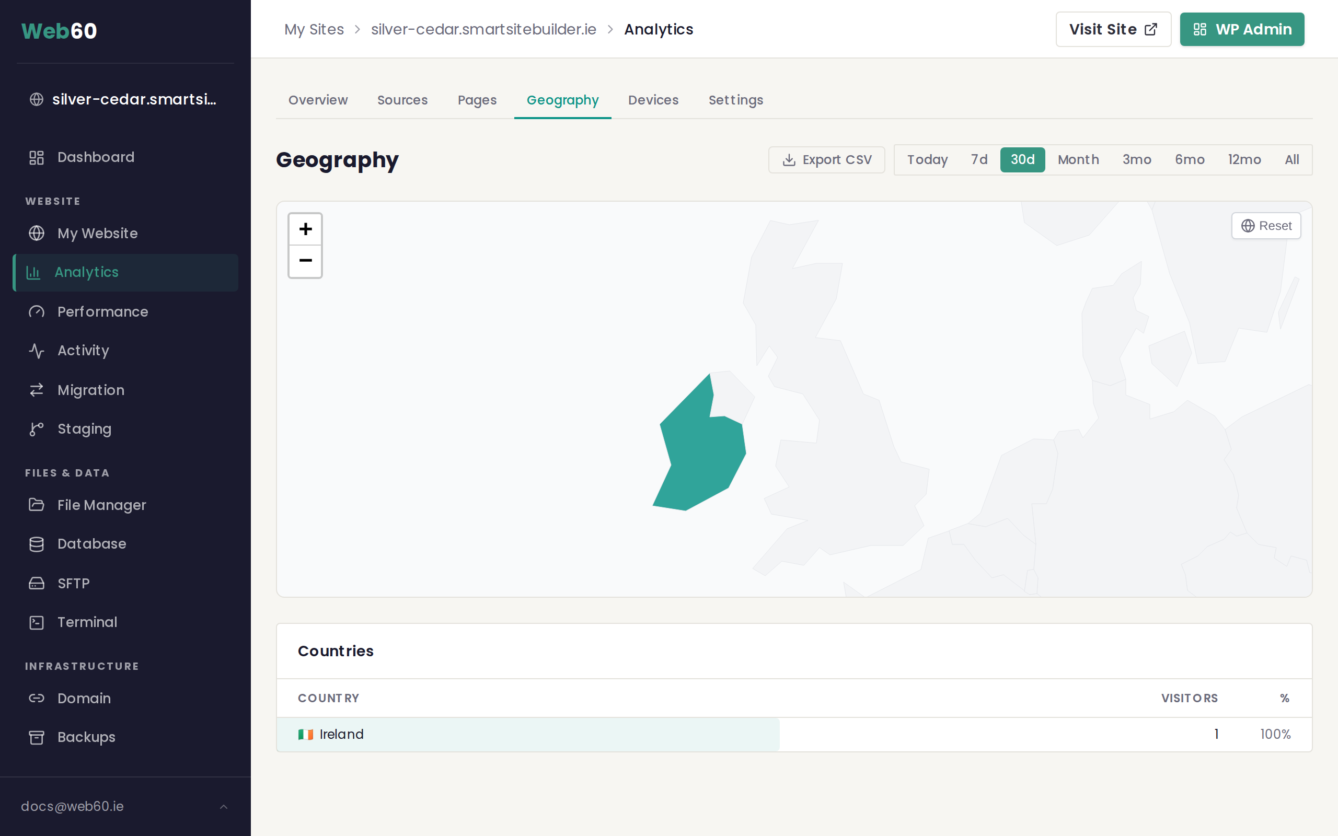
Task: Open Terminal from the sidebar
Action: click(x=87, y=622)
